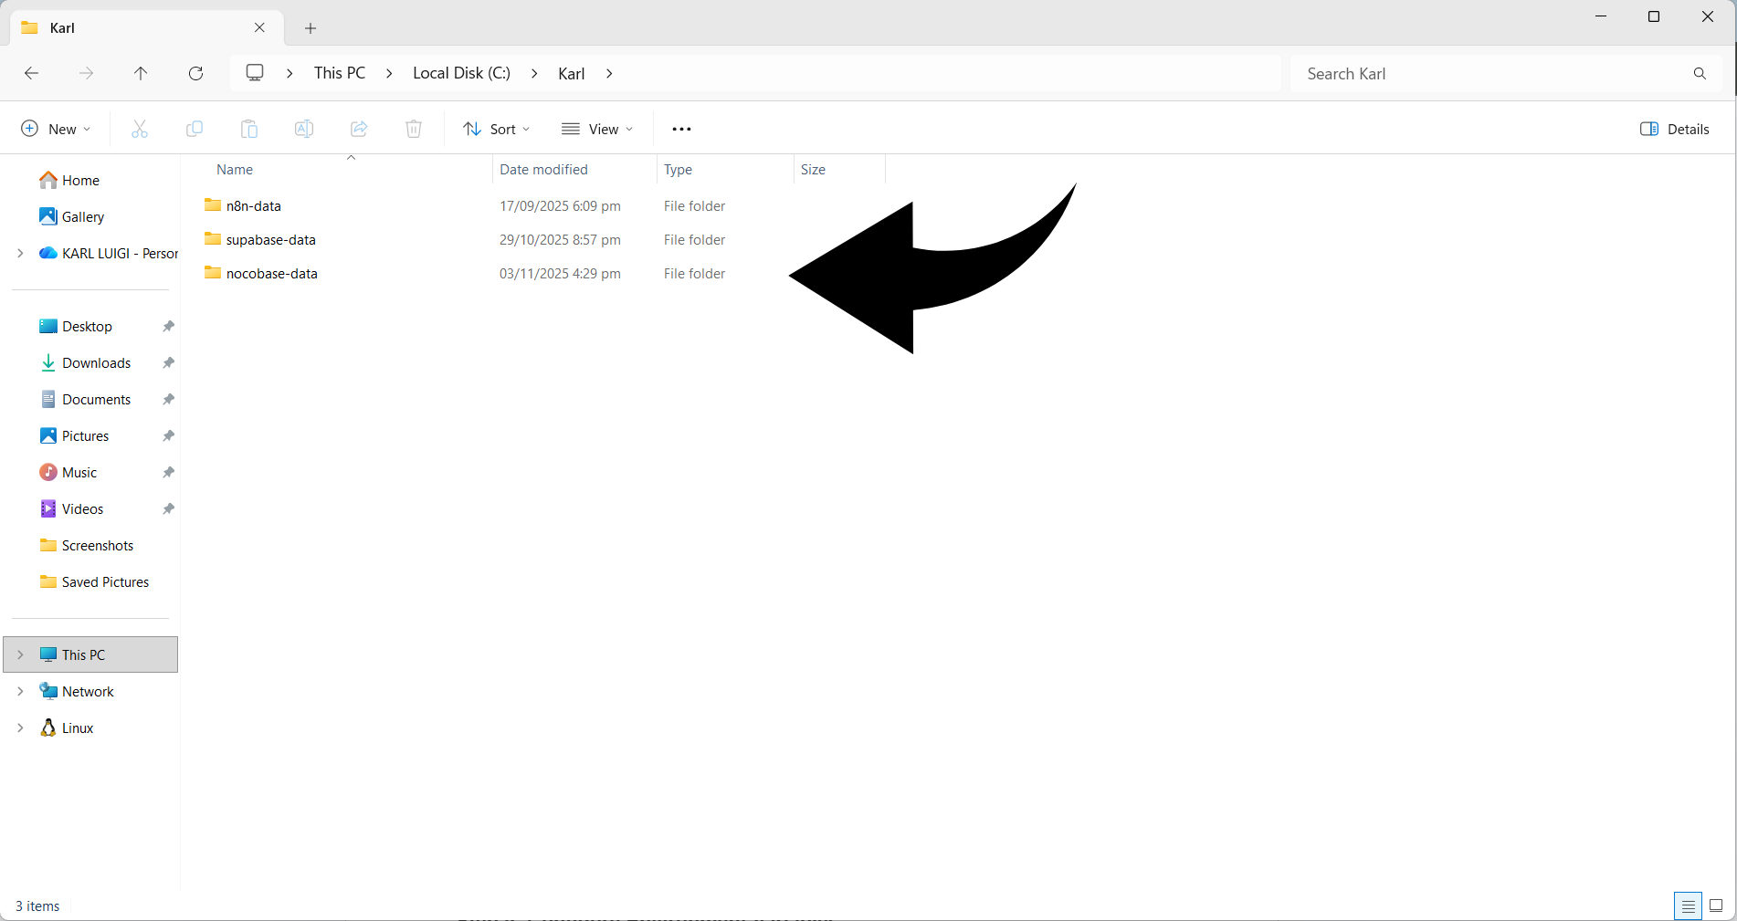Expand the This PC breadcrumb chevron
This screenshot has width=1737, height=921.
point(389,73)
